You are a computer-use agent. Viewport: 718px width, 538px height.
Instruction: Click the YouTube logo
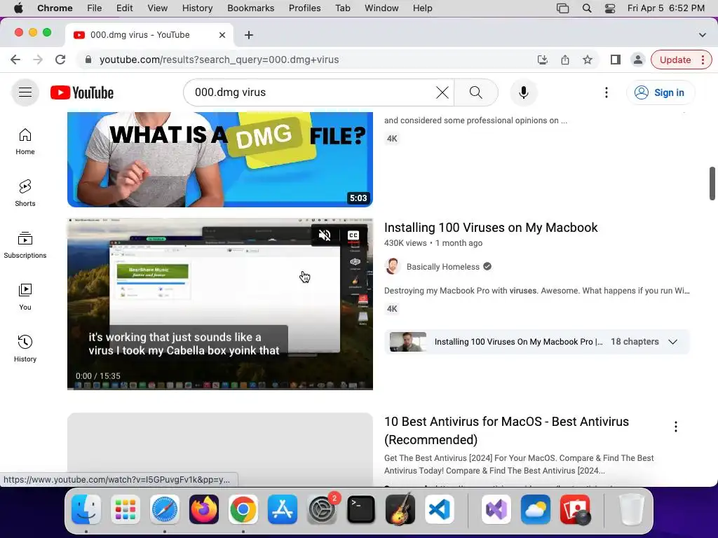82,92
